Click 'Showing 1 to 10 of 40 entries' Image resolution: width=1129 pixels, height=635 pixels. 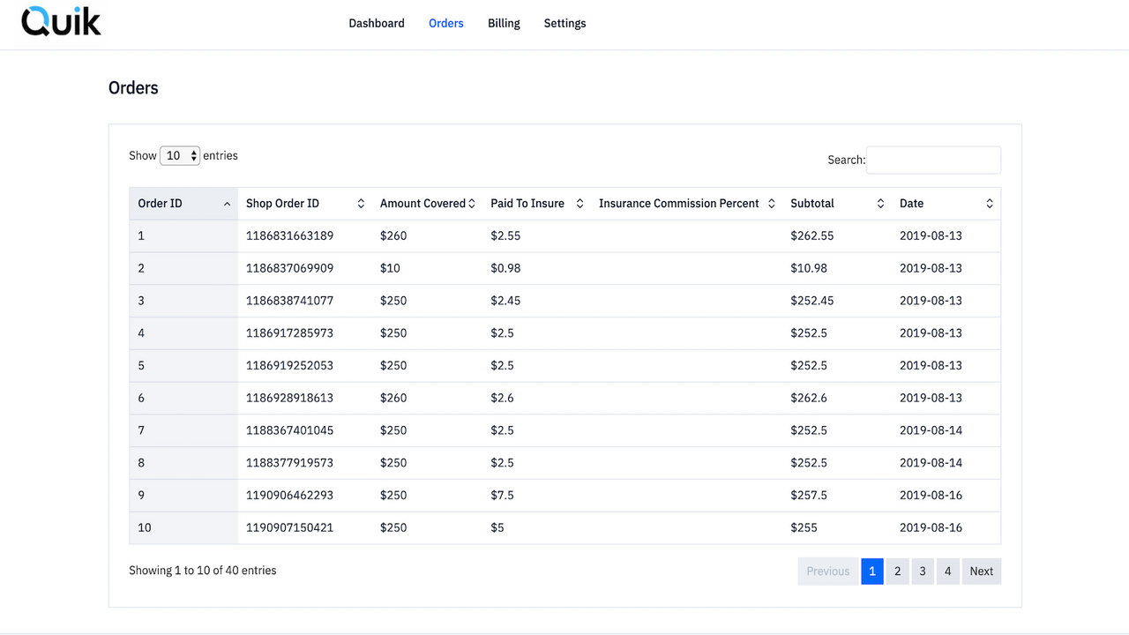203,571
